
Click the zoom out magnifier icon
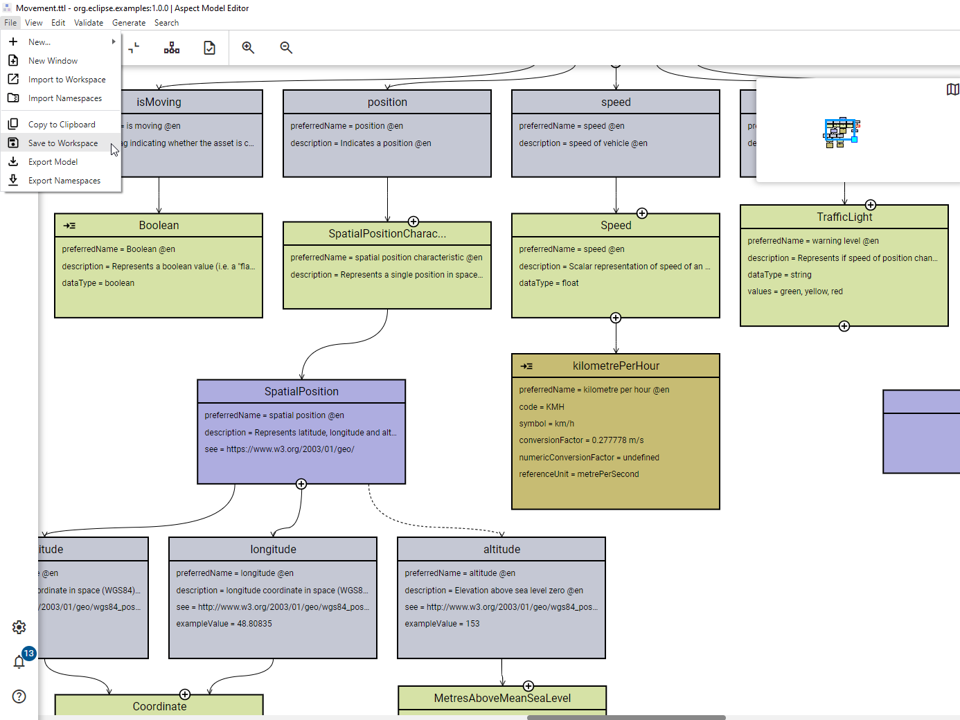click(286, 48)
